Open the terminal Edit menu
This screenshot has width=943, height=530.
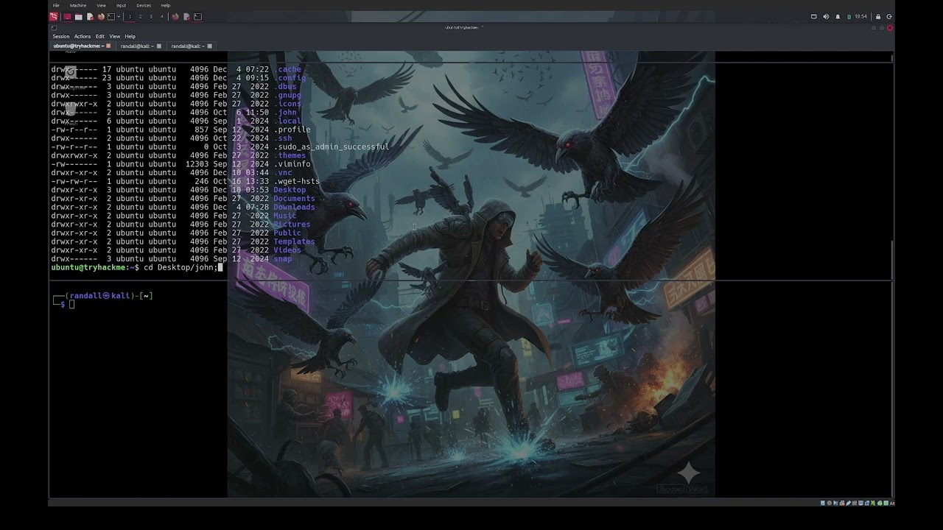point(100,36)
